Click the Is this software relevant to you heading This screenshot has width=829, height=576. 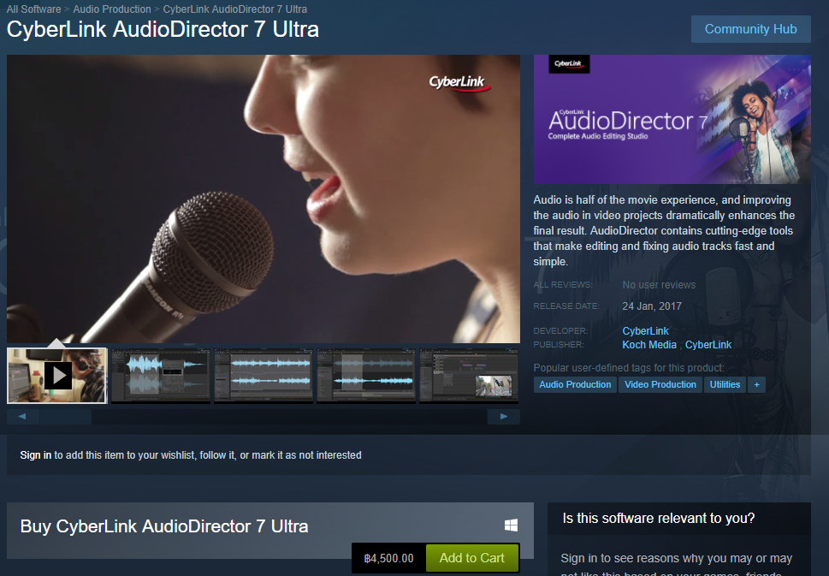pos(659,519)
